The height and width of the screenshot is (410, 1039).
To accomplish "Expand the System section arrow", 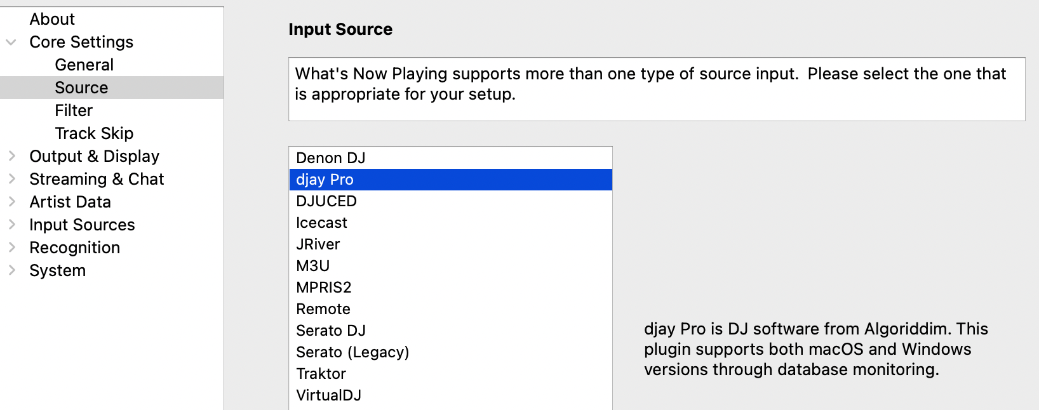I will click(11, 270).
